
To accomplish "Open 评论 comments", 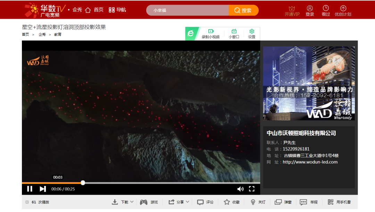I will 205,202.
